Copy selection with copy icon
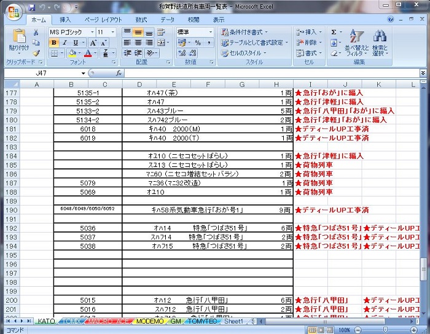 point(36,42)
